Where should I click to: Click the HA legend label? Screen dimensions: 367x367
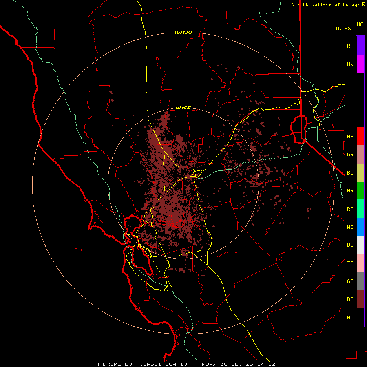click(350, 136)
